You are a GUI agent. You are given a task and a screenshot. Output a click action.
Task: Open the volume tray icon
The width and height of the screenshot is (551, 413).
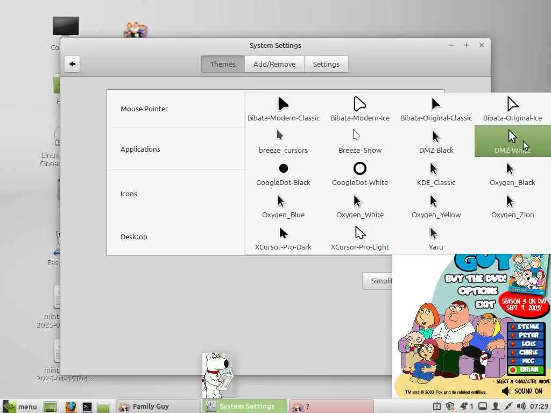tap(521, 407)
